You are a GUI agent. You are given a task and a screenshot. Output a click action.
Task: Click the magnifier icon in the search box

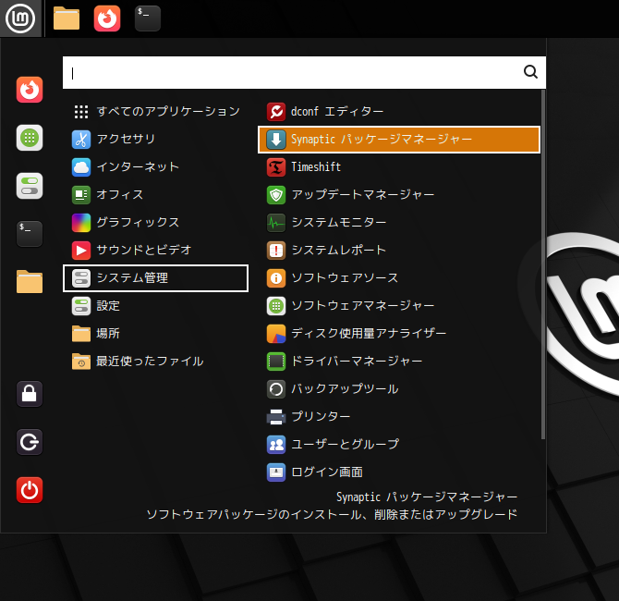(x=530, y=72)
